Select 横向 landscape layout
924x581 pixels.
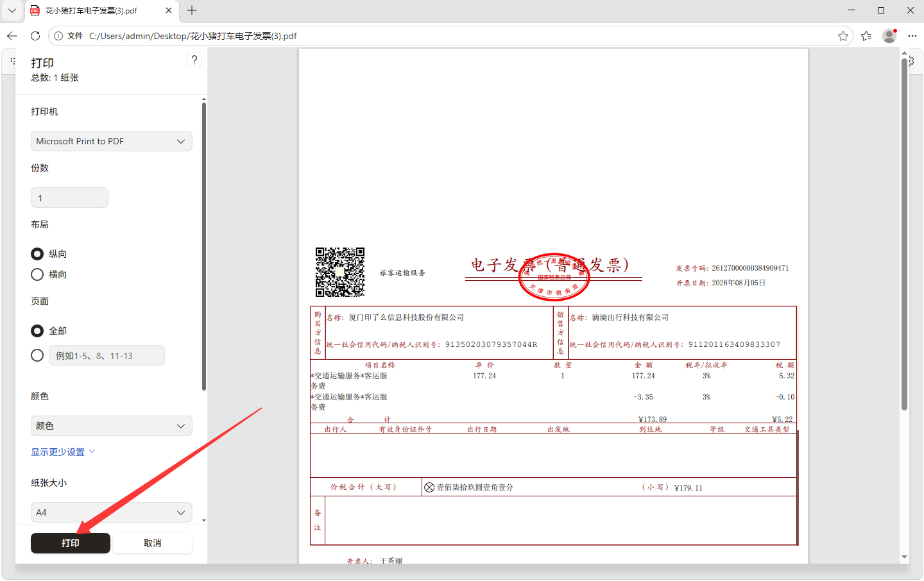(x=37, y=274)
